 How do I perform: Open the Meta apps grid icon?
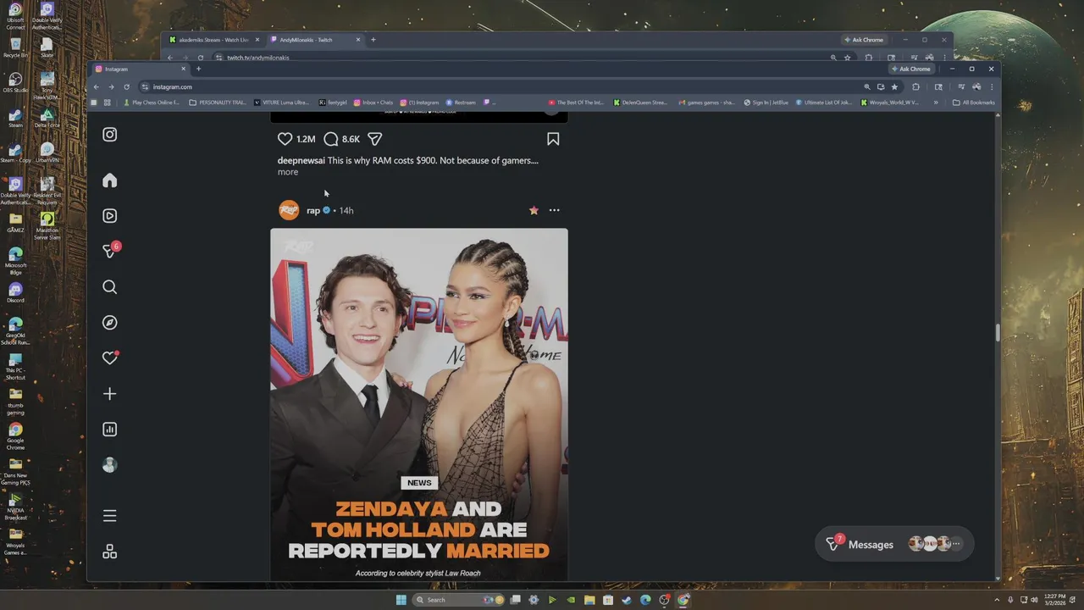pyautogui.click(x=109, y=552)
